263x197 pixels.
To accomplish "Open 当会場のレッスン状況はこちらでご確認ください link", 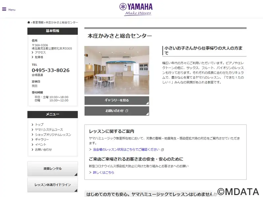I will pos(126,149).
